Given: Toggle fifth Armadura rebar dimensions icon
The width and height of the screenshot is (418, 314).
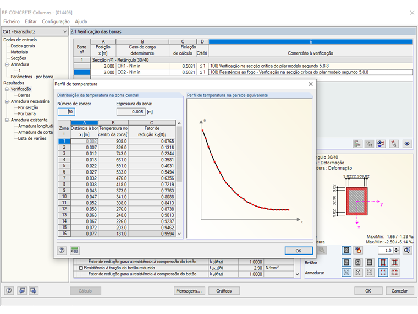Looking at the screenshot, I should (x=394, y=272).
